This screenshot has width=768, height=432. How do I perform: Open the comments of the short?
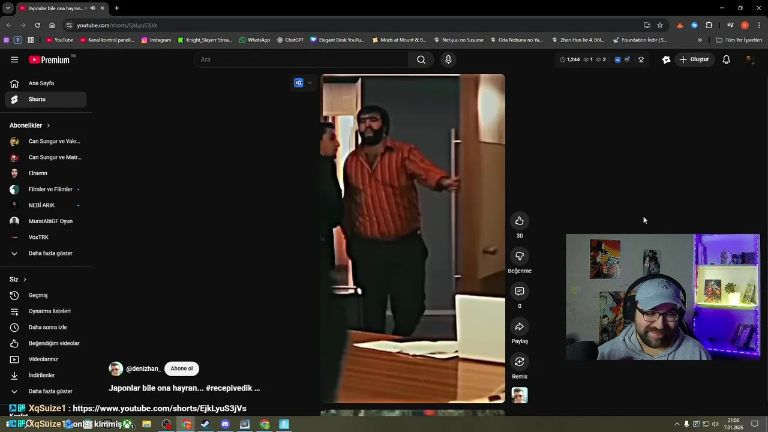coord(520,291)
